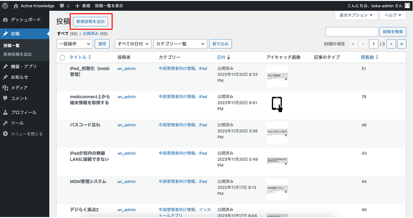
Task: Click view count 78 in mobiconnect row
Action: point(364,97)
